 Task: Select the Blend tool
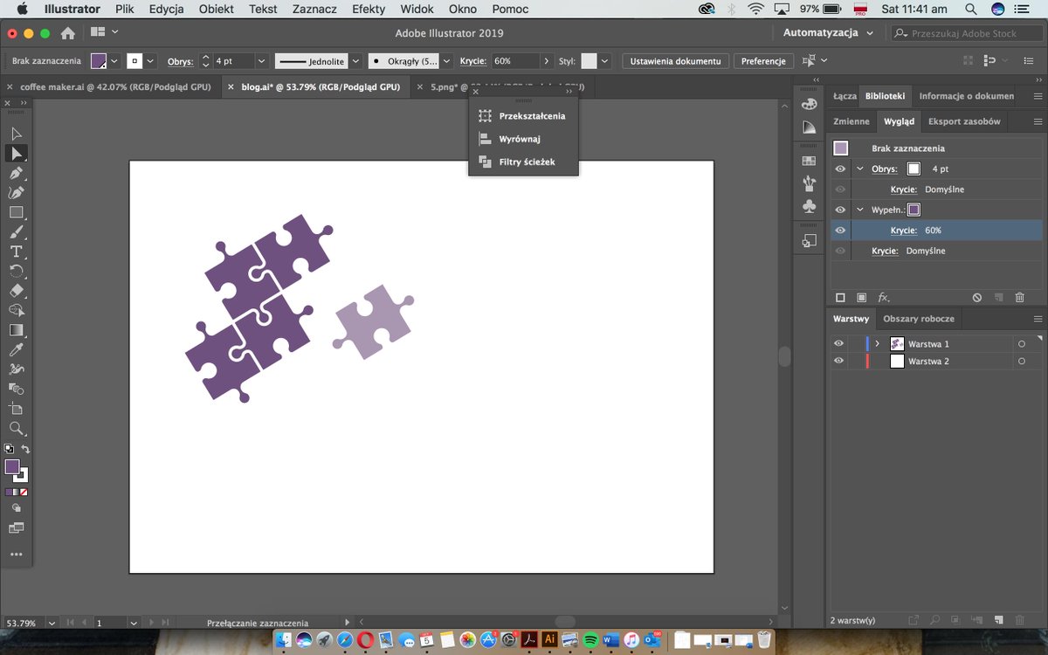17,389
